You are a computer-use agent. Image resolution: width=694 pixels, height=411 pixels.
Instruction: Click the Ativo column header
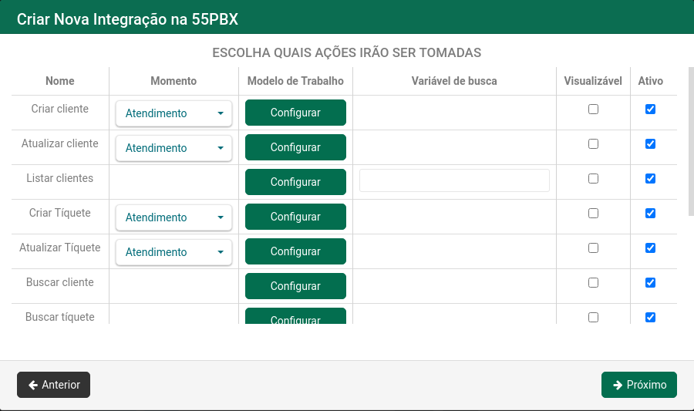point(651,81)
